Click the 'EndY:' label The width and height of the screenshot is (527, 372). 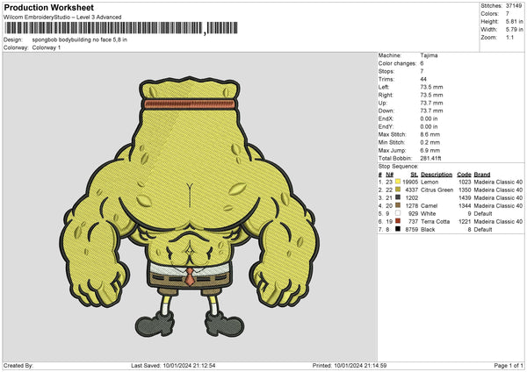(386, 126)
